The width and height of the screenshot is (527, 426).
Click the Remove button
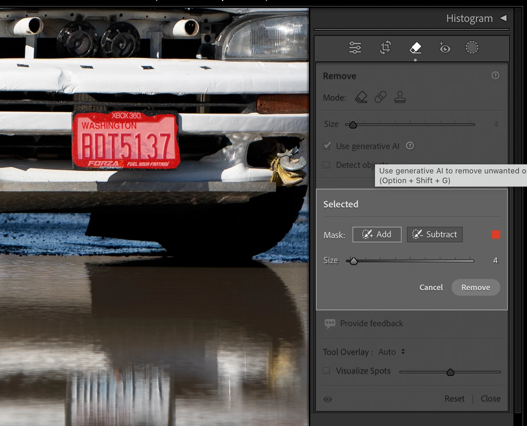pos(476,287)
